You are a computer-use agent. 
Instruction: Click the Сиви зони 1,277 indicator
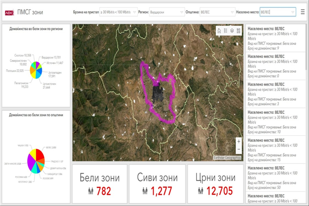point(157,184)
